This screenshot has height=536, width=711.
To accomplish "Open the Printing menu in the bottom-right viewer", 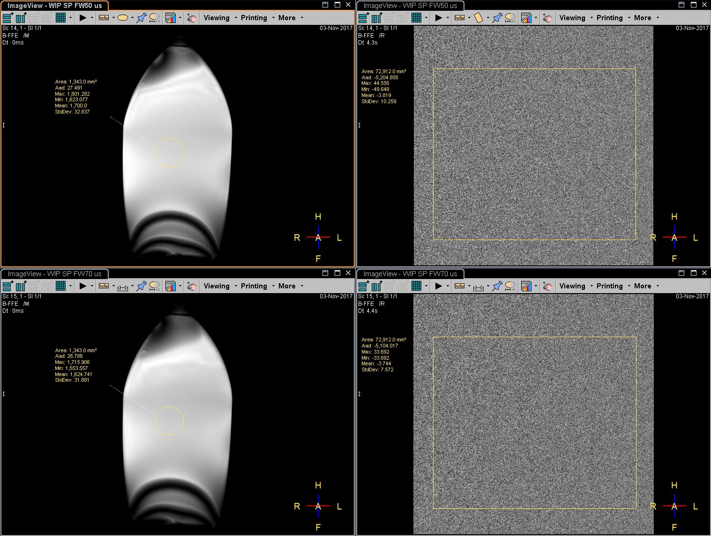I will click(609, 286).
